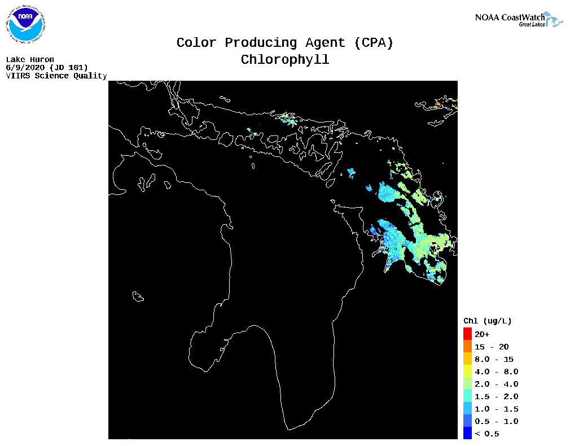570x446 pixels.
Task: Click the 'Chl (ug/L)' legend heading
Action: (x=488, y=321)
